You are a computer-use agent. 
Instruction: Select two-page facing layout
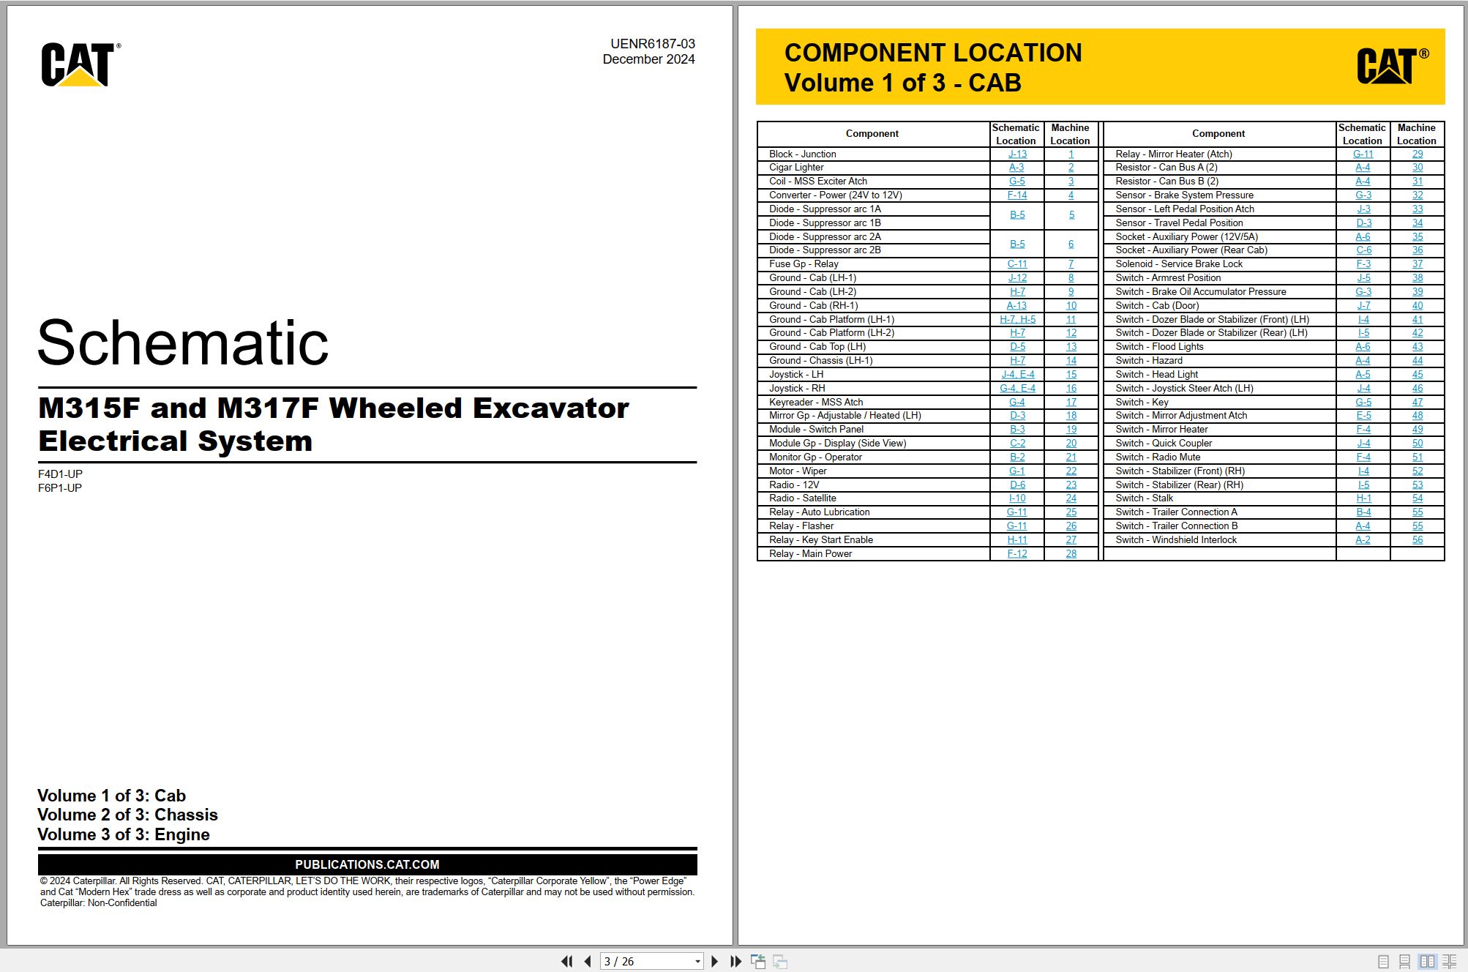1427,962
